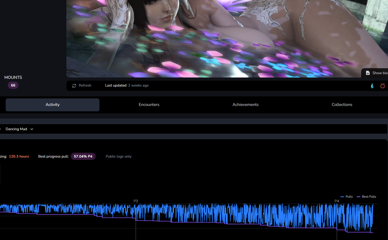Select the Collections tab
The width and height of the screenshot is (388, 240).
click(342, 105)
